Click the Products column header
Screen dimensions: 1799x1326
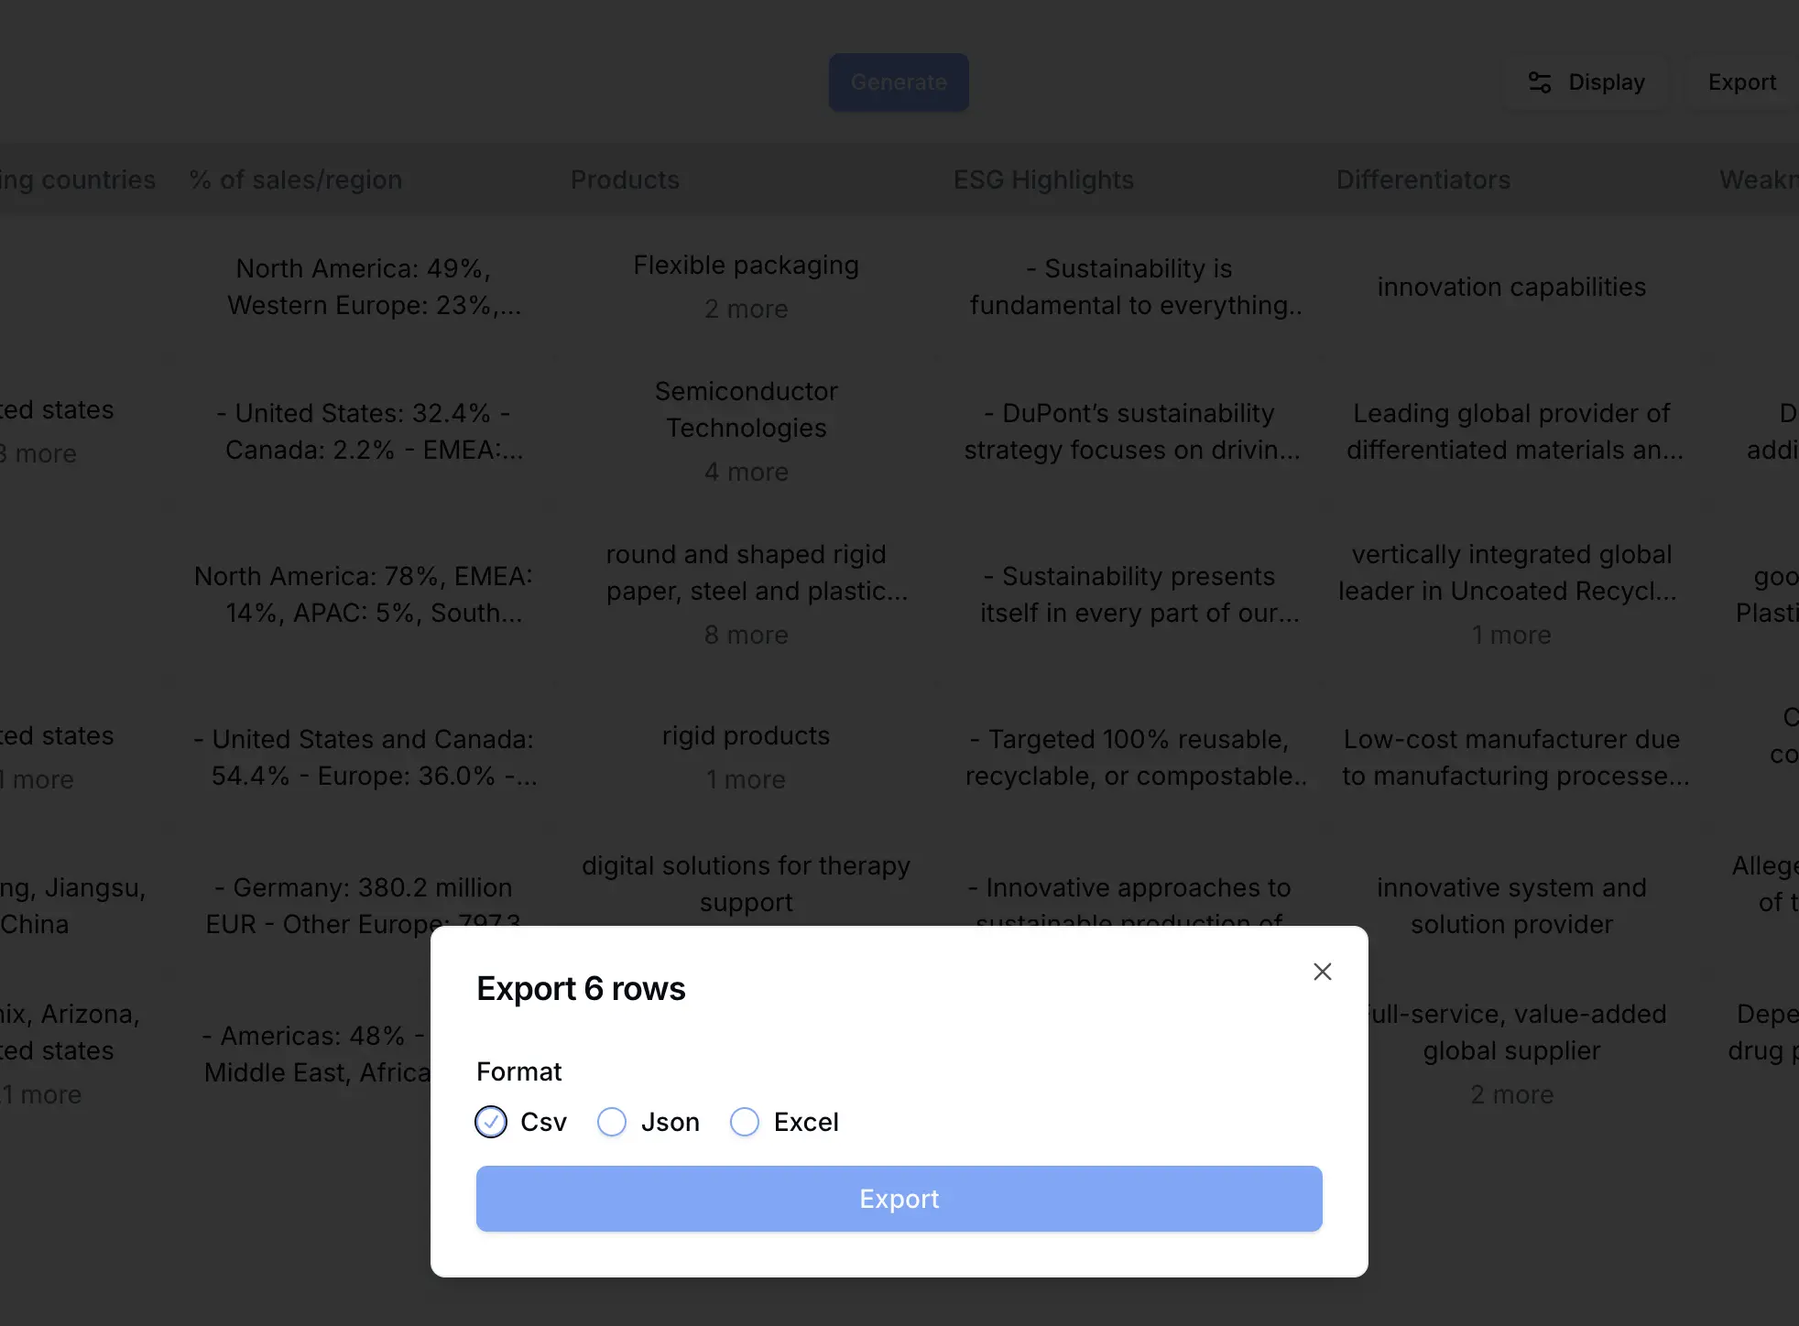tap(625, 179)
